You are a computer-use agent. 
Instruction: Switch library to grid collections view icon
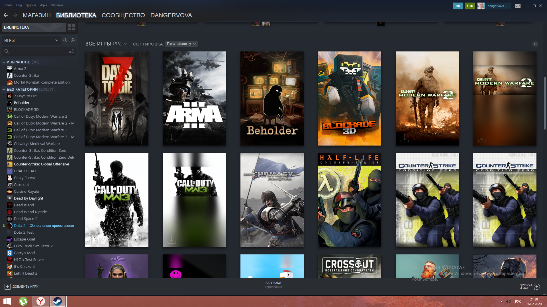(72, 27)
